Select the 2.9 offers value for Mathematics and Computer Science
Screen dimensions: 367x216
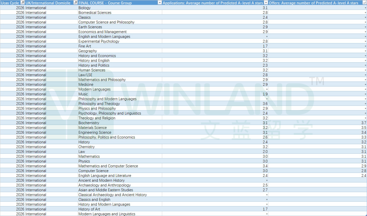pyautogui.click(x=364, y=166)
